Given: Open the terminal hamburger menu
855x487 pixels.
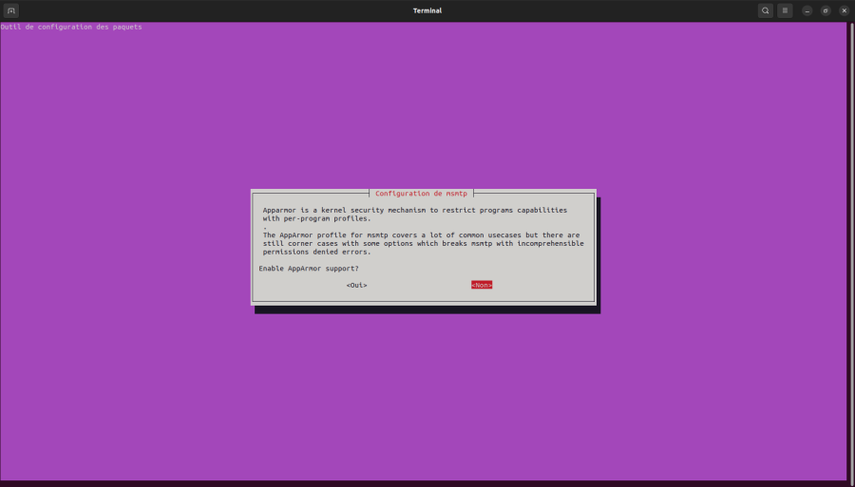Looking at the screenshot, I should pos(785,10).
